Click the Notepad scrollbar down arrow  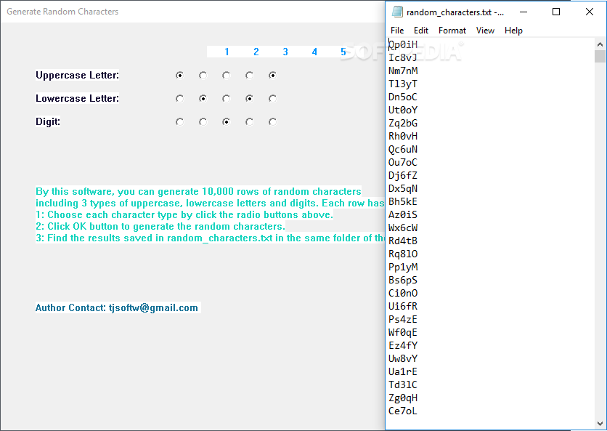(600, 423)
